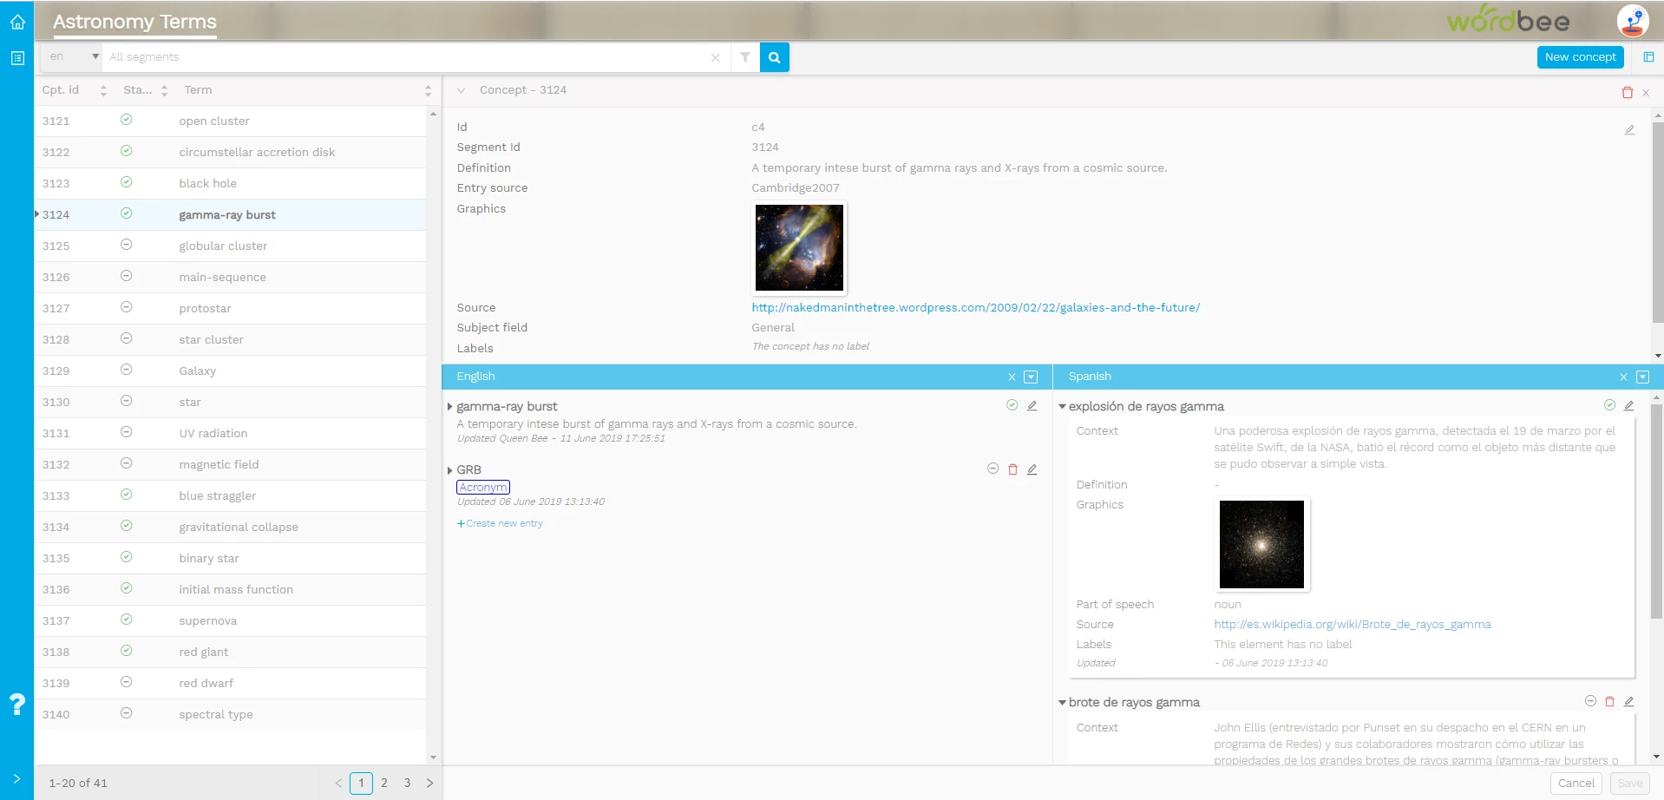Click the New concept button
Screen dimensions: 1664x800
pos(1580,57)
